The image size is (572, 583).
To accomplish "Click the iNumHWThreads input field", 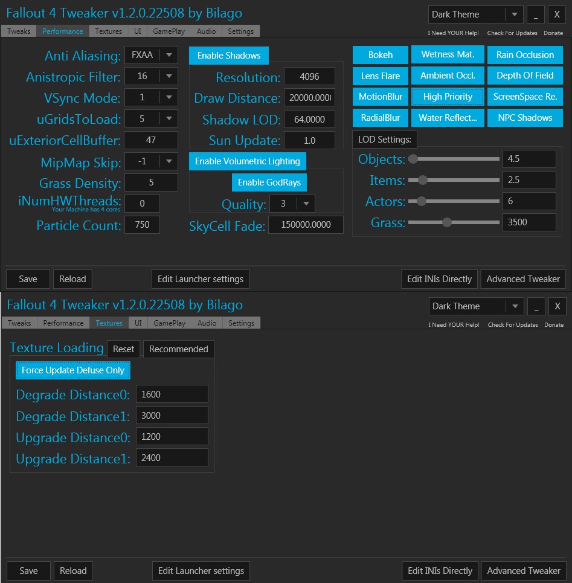I will pyautogui.click(x=142, y=204).
